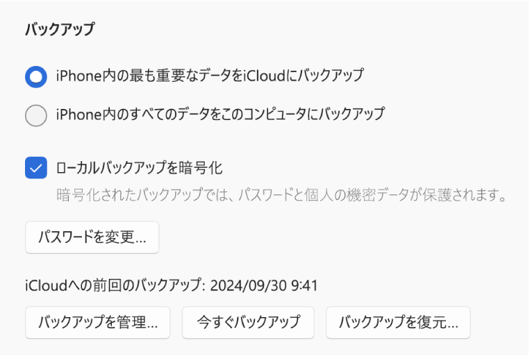Click the バックアップ section heading

tap(60, 29)
